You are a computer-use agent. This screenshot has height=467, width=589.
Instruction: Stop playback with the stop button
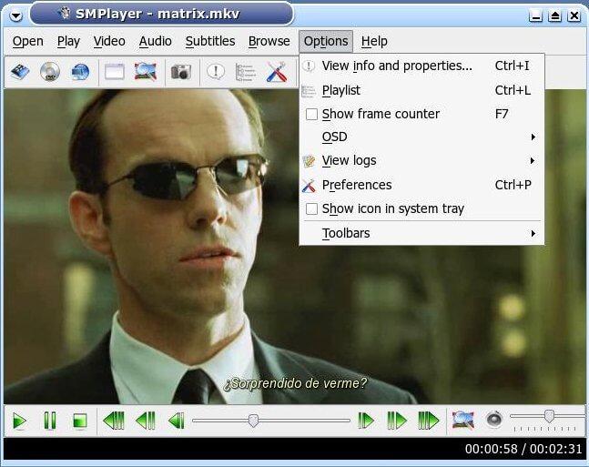tap(79, 421)
